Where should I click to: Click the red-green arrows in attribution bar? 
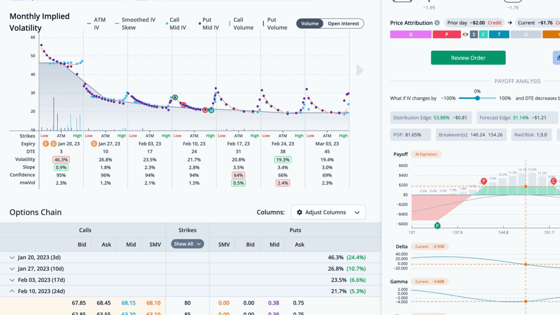click(x=465, y=34)
